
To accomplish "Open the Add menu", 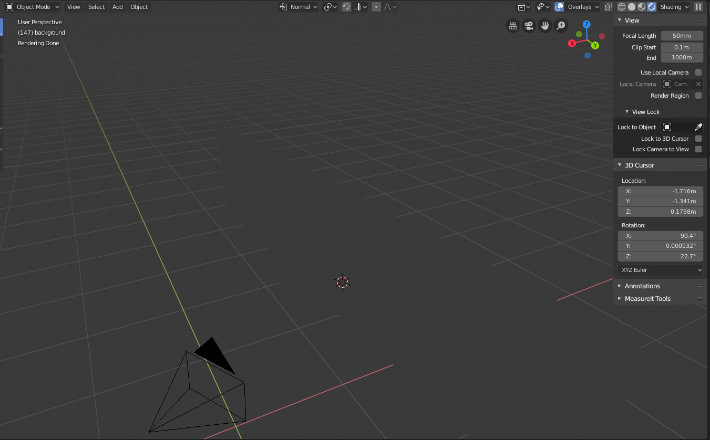I will 117,7.
